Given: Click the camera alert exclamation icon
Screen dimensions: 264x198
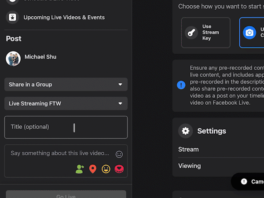Looking at the screenshot, I should click(244, 182).
